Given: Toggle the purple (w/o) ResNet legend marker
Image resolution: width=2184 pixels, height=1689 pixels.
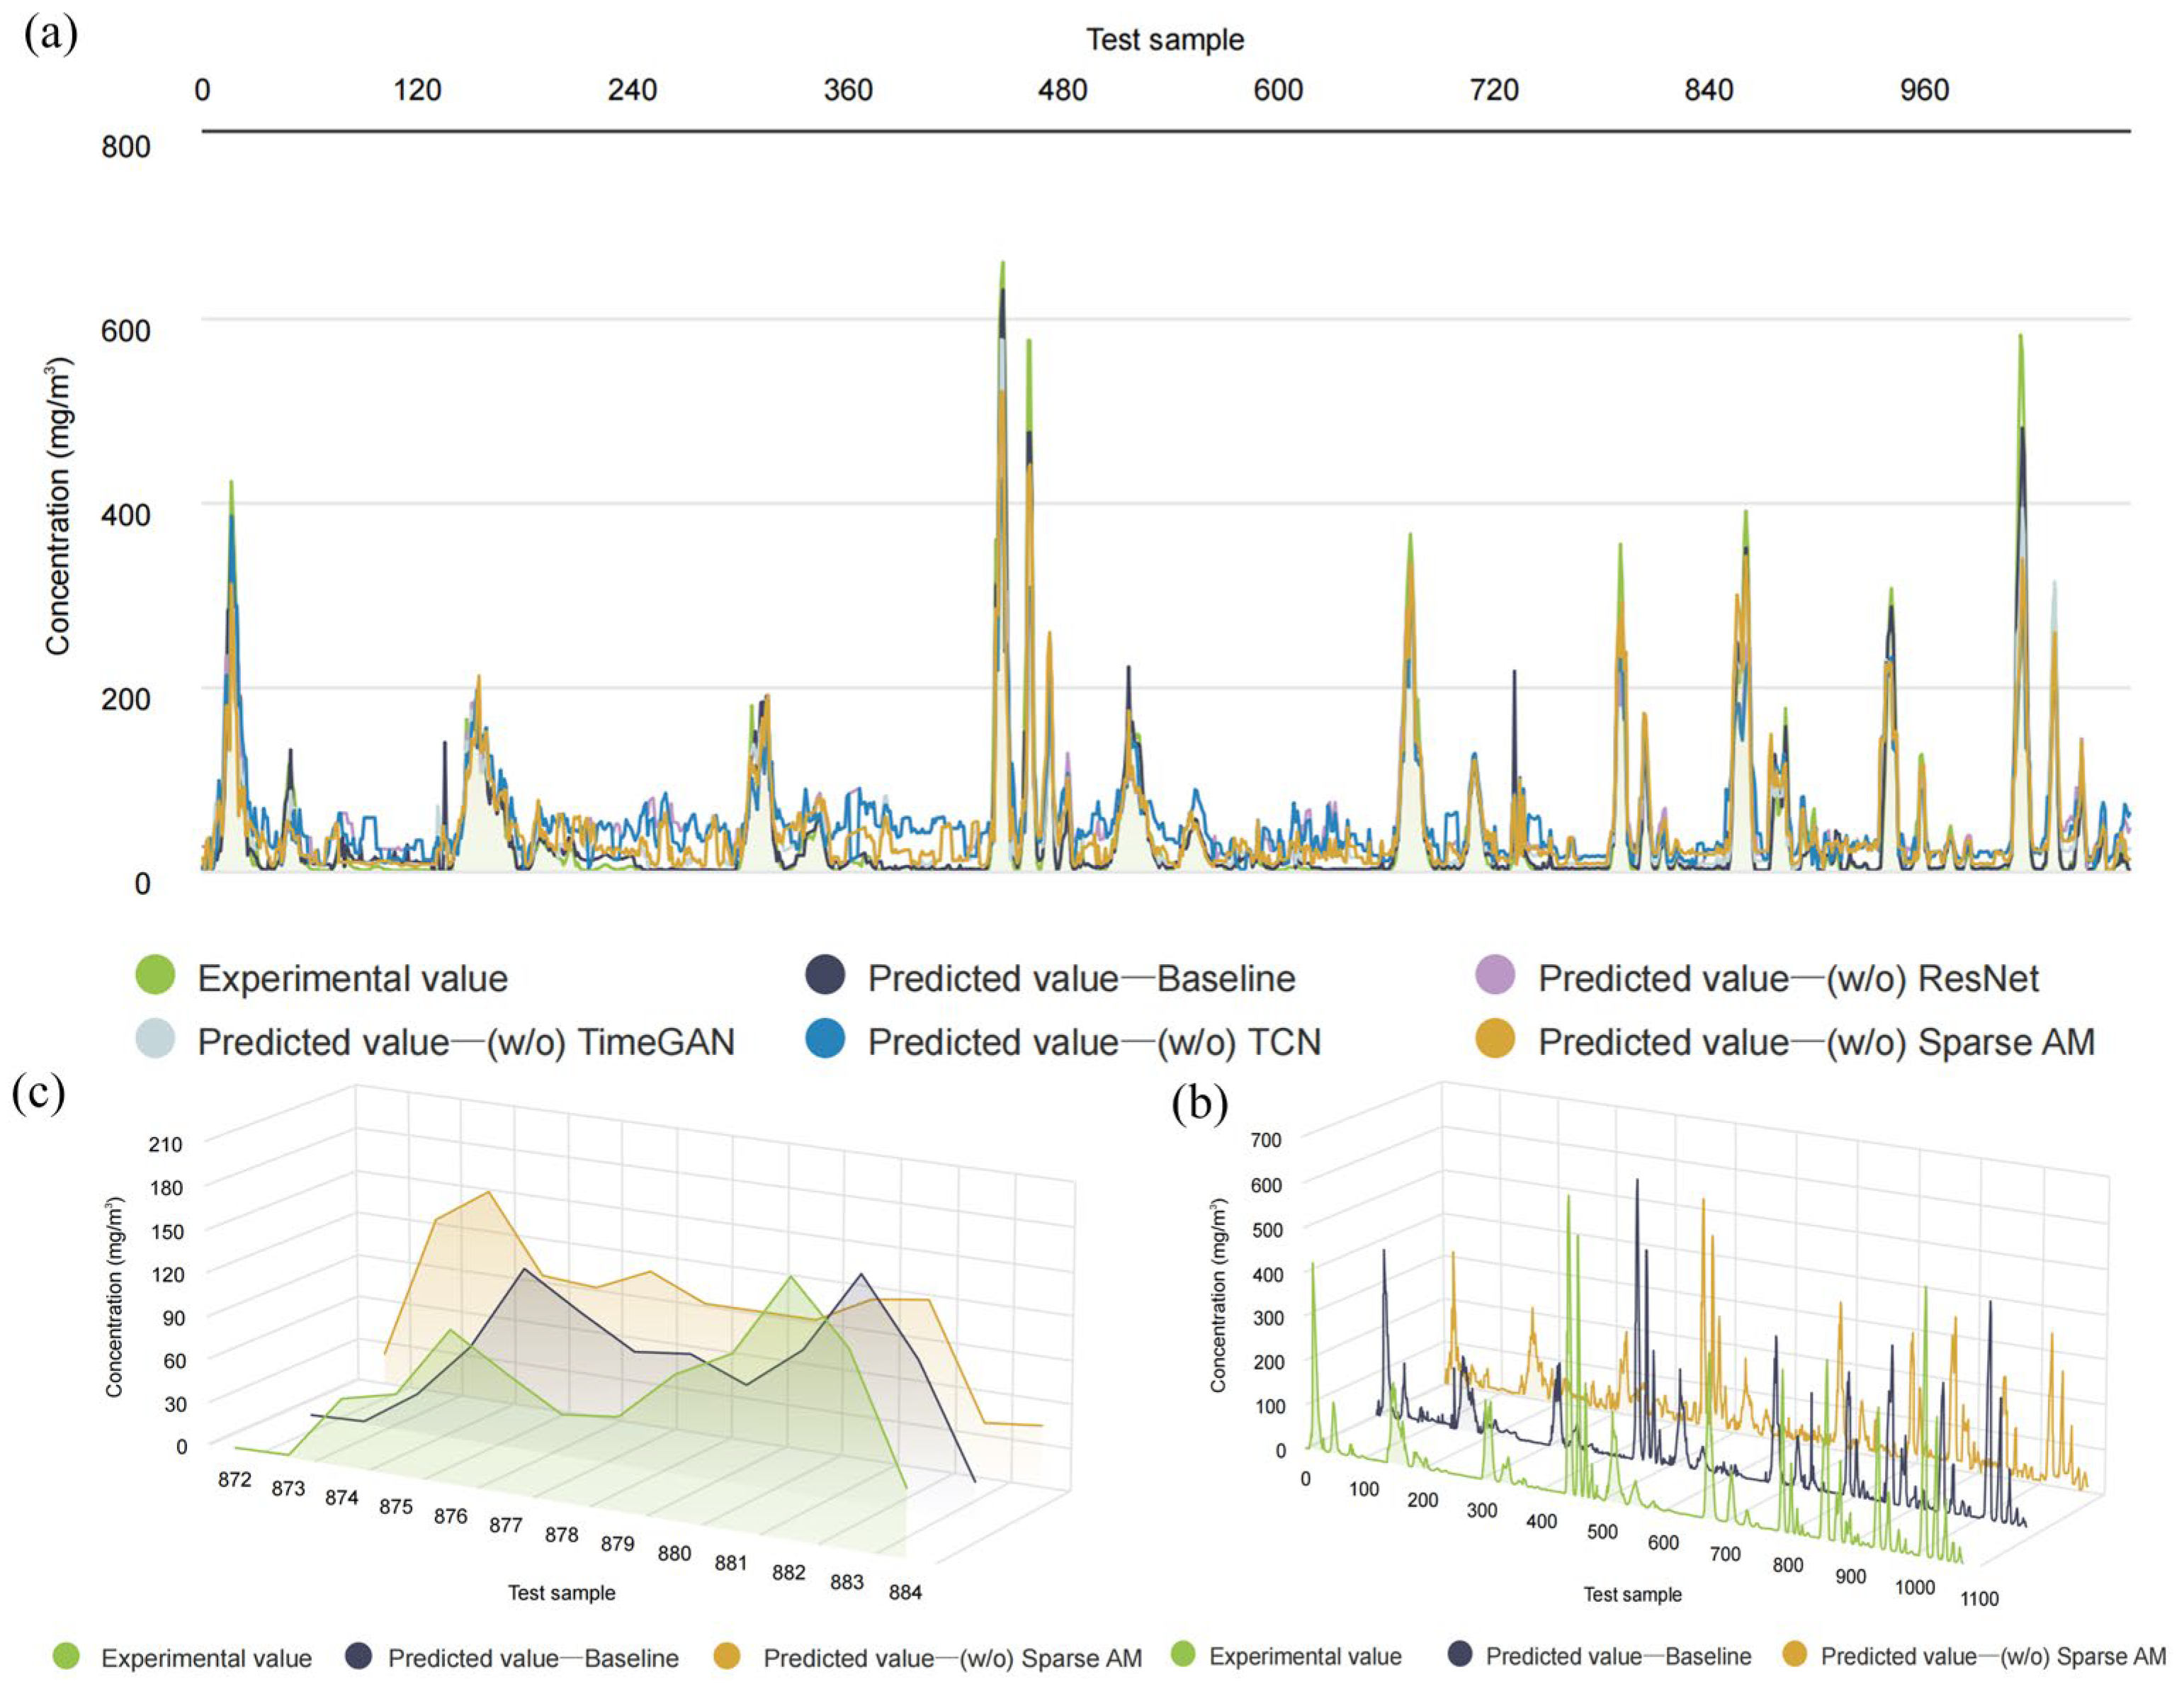Looking at the screenshot, I should pos(1496,975).
